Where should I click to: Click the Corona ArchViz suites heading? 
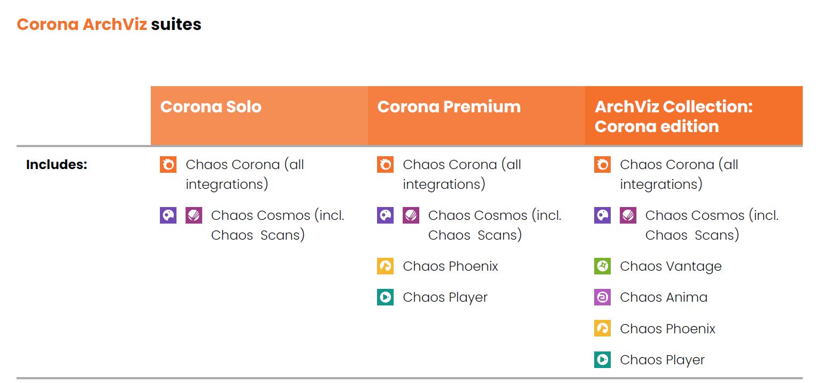coord(109,24)
